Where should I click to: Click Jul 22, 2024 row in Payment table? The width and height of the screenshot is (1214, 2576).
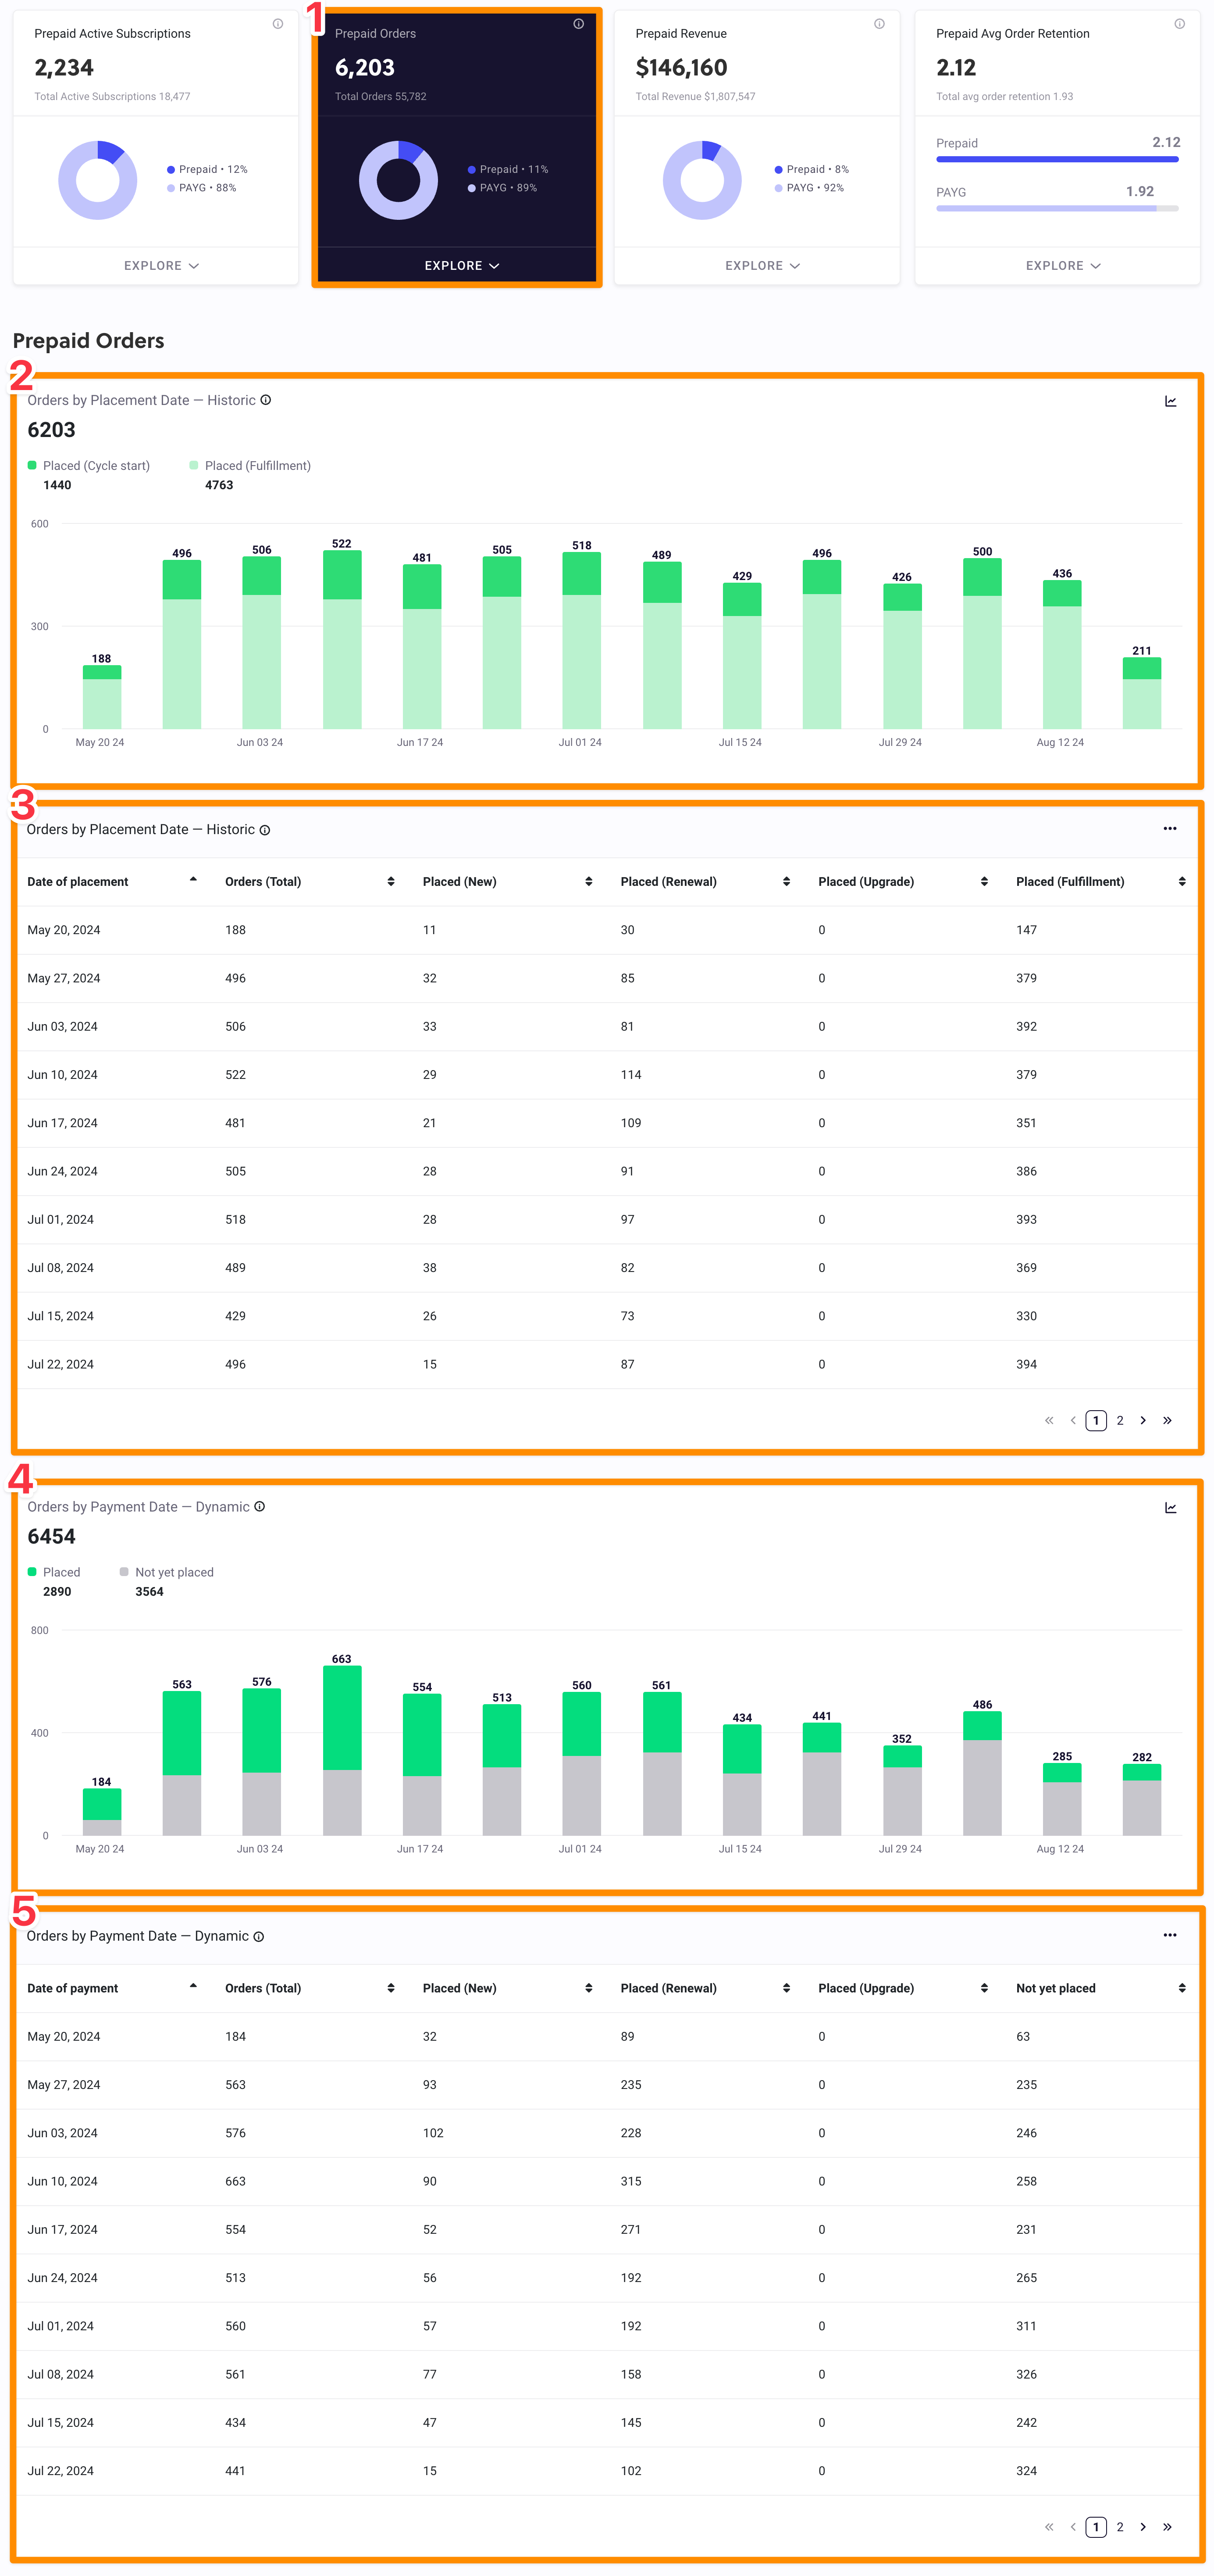pyautogui.click(x=608, y=2471)
